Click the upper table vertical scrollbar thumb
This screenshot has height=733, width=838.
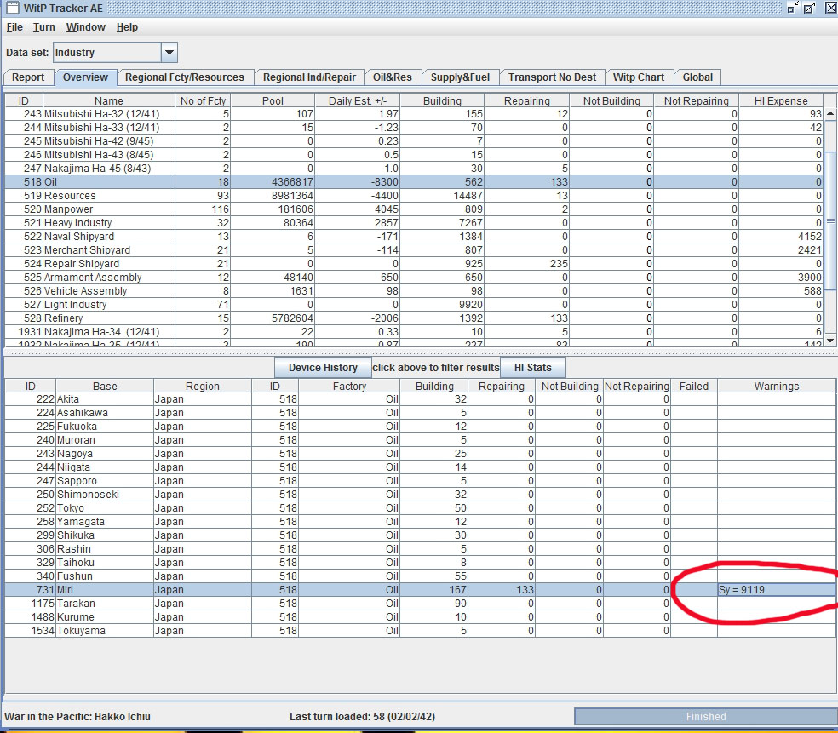(x=830, y=220)
